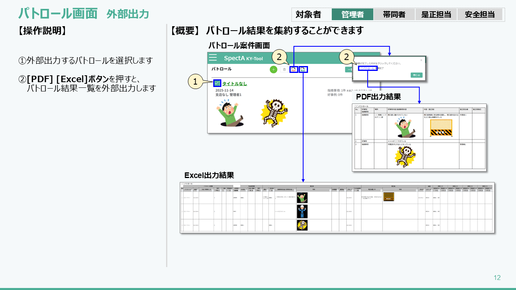
Task: Export patrol results with the PDF icon
Action: tap(294, 70)
